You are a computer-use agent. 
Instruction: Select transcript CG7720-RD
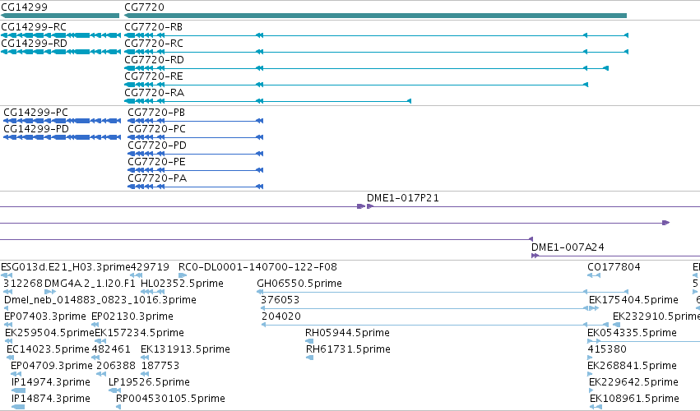tap(154, 60)
